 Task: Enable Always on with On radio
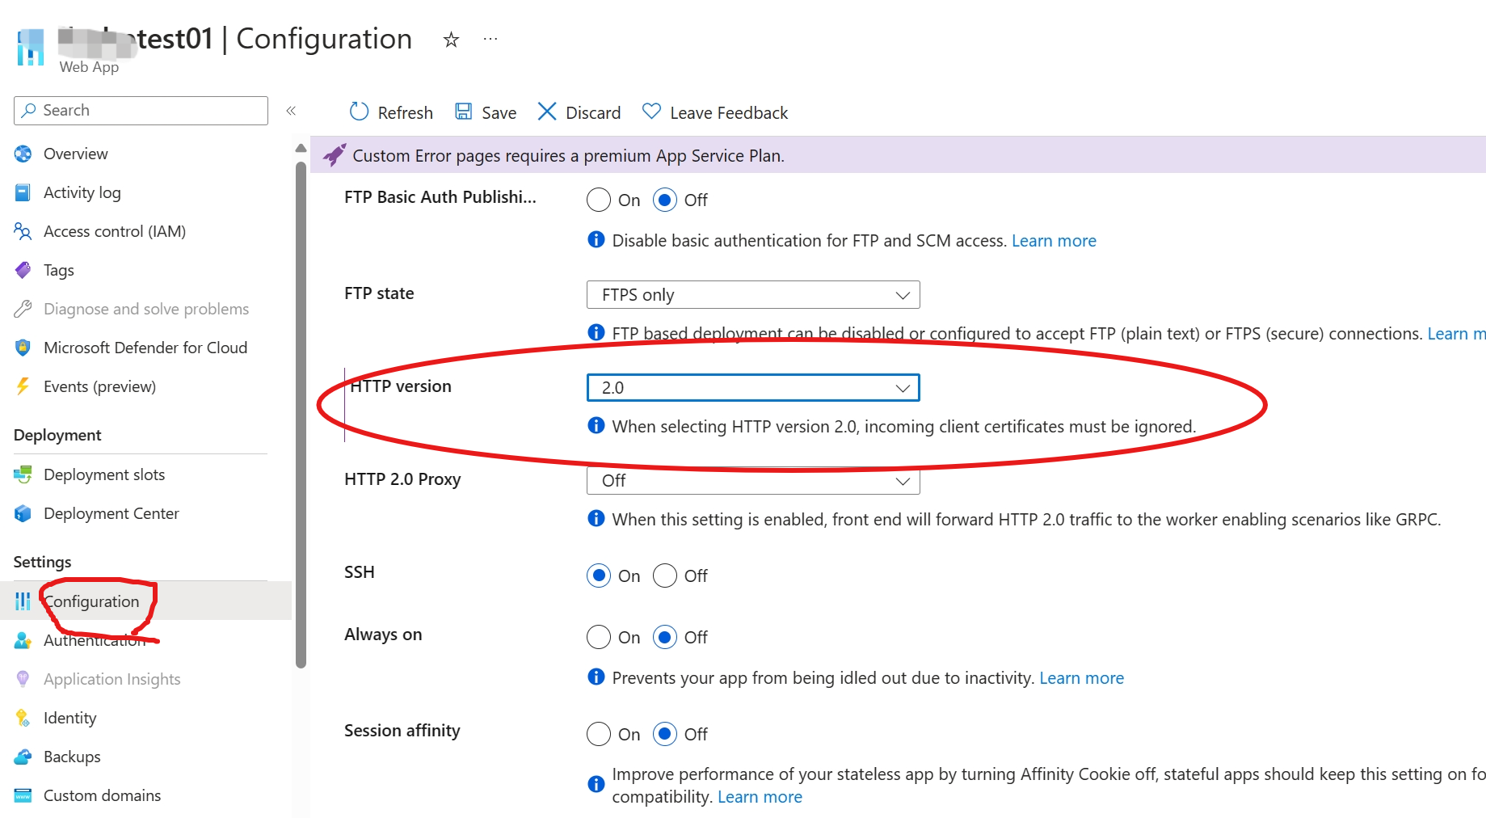(x=599, y=637)
